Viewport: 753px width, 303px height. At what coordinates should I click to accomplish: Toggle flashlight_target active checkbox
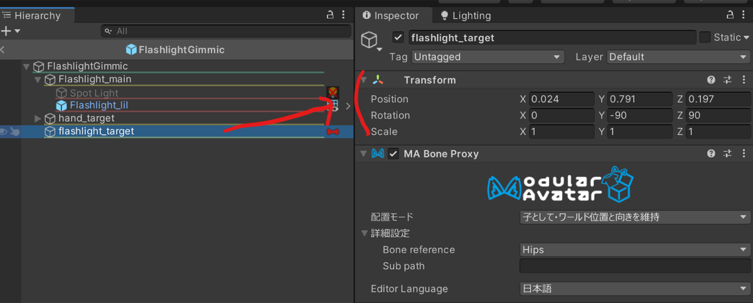point(398,38)
